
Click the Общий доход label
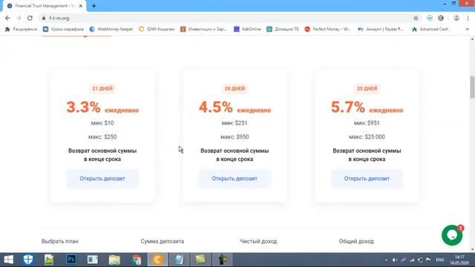tap(356, 241)
